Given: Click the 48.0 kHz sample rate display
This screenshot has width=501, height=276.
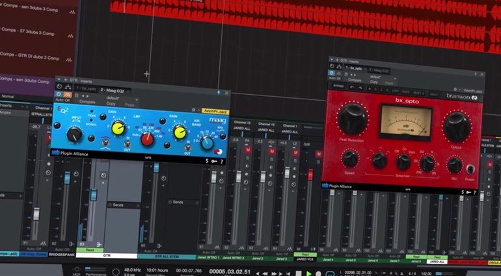Looking at the screenshot, I should (x=132, y=270).
